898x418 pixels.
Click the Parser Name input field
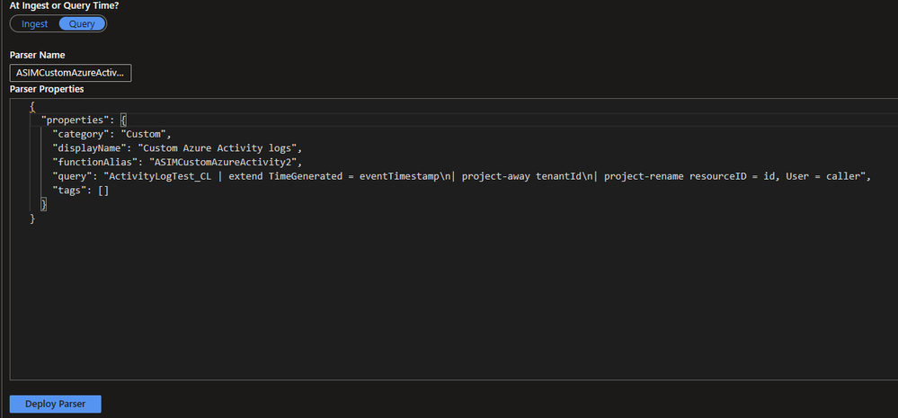point(70,73)
